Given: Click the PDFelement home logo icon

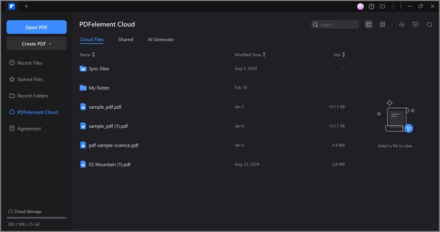Looking at the screenshot, I should click(11, 6).
